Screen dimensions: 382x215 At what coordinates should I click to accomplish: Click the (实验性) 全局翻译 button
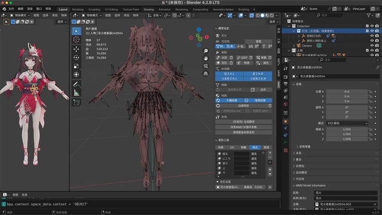tap(244, 122)
